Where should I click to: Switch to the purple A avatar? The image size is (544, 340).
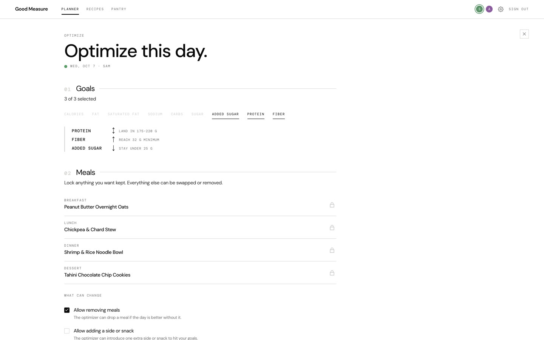[x=489, y=9]
